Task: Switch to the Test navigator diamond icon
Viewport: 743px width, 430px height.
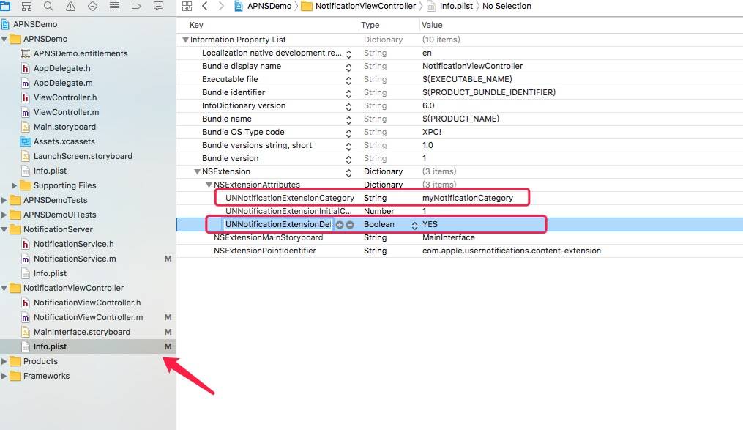Action: (x=92, y=6)
